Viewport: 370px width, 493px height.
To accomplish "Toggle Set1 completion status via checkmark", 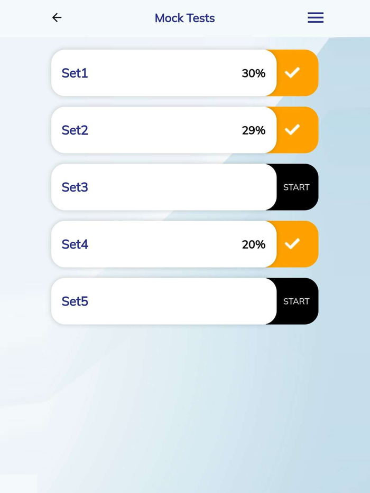I will 292,73.
